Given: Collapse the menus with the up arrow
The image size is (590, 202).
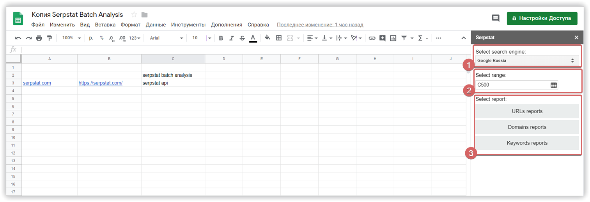Looking at the screenshot, I should pos(464,38).
